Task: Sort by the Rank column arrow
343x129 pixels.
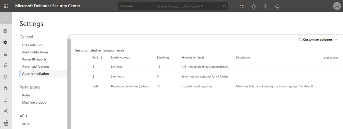Action: (102, 58)
